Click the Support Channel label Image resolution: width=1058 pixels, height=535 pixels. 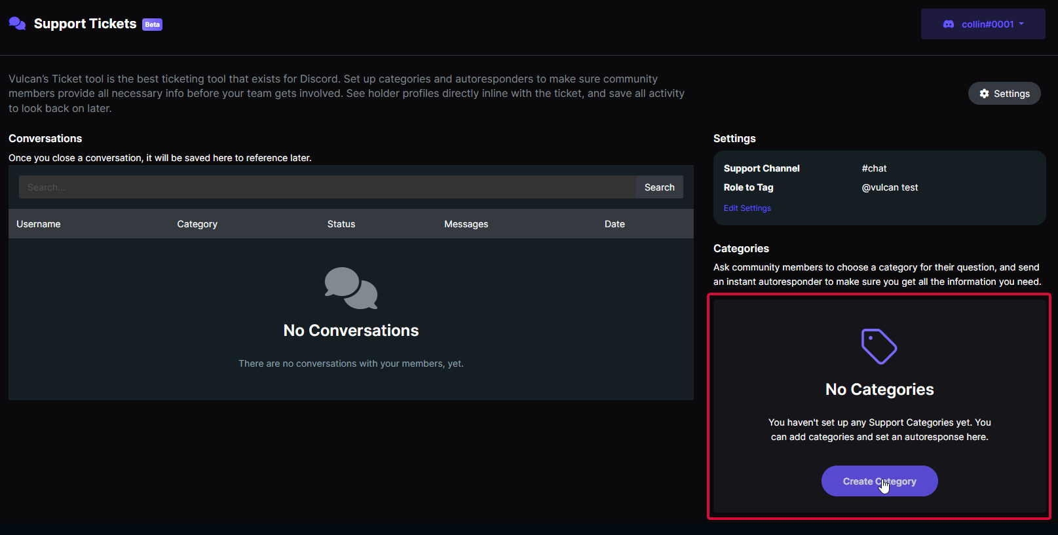762,168
